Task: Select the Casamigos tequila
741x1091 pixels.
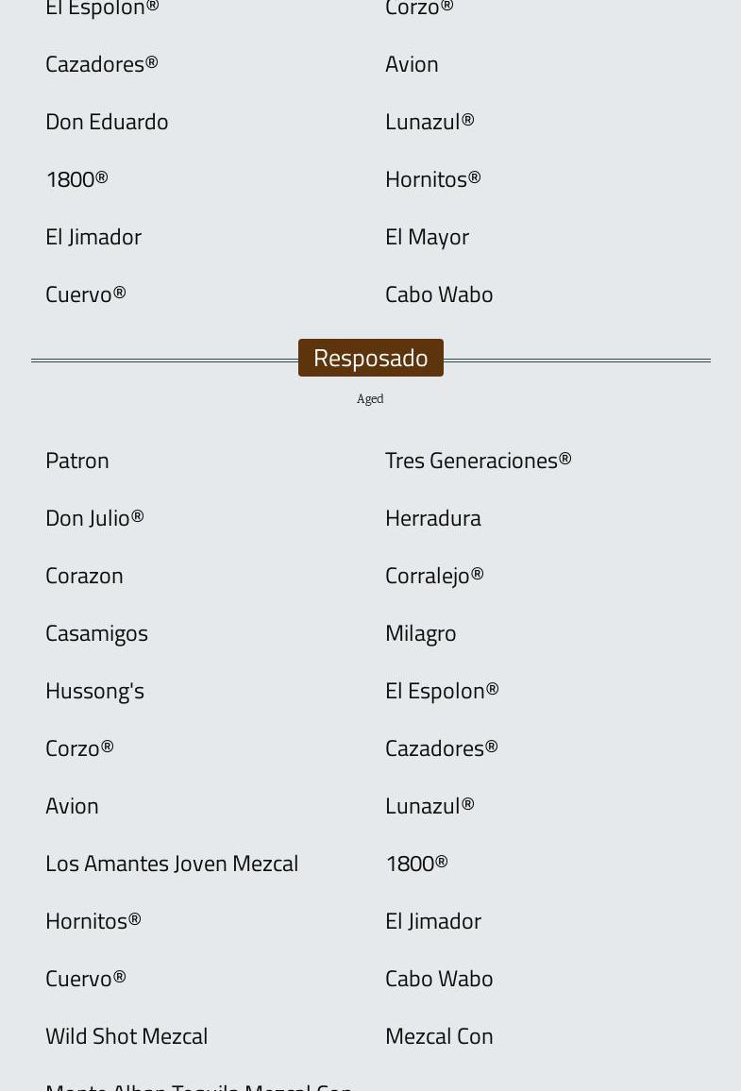Action: click(x=96, y=633)
